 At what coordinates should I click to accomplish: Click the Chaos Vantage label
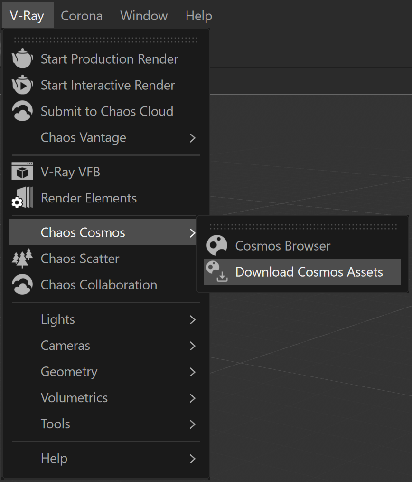pyautogui.click(x=84, y=137)
